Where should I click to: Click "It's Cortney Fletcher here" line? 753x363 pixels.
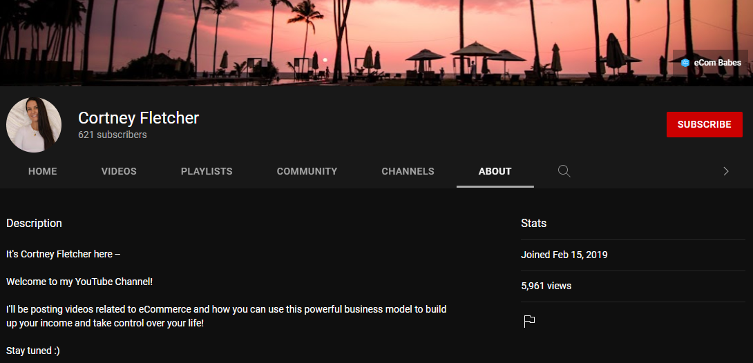click(63, 254)
